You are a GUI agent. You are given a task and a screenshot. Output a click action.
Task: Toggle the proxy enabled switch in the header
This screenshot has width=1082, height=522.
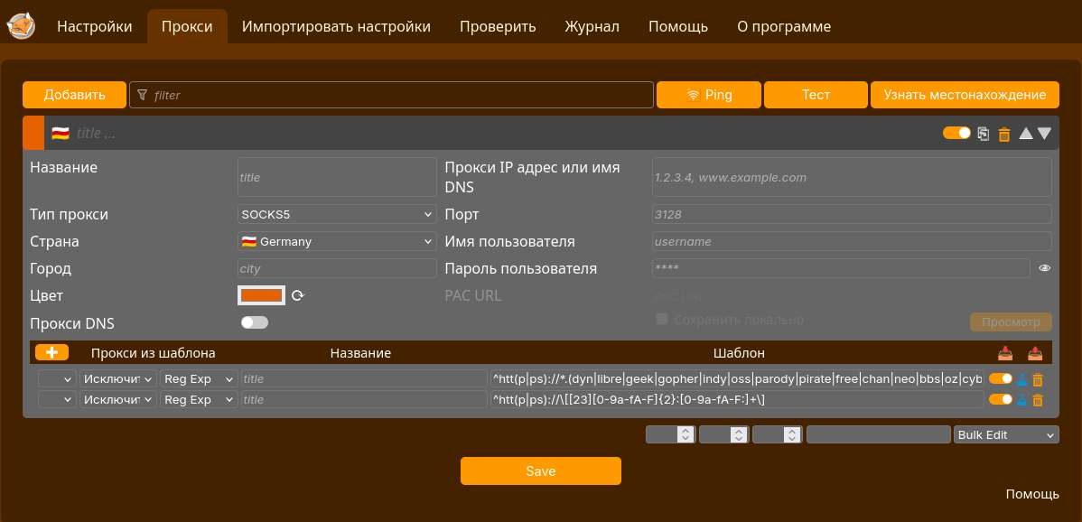956,134
